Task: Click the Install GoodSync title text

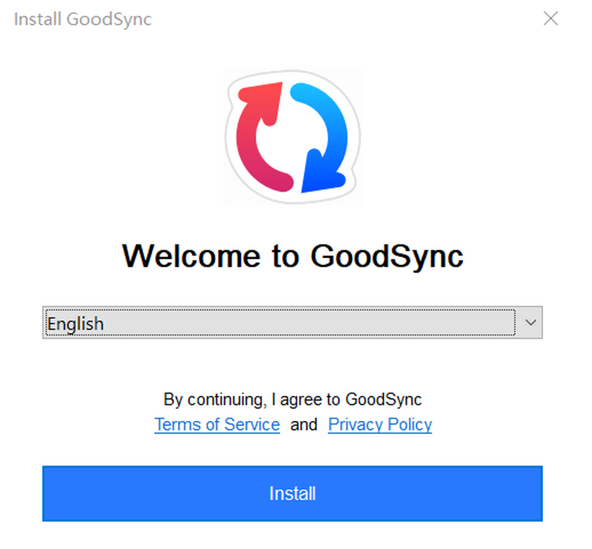Action: coord(82,19)
